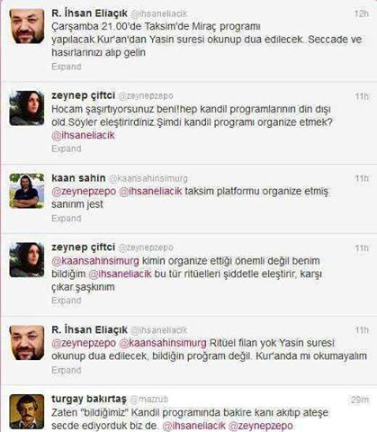The image size is (377, 432).
Task: Open the turgay bakırtaş profile name
Action: (x=89, y=400)
